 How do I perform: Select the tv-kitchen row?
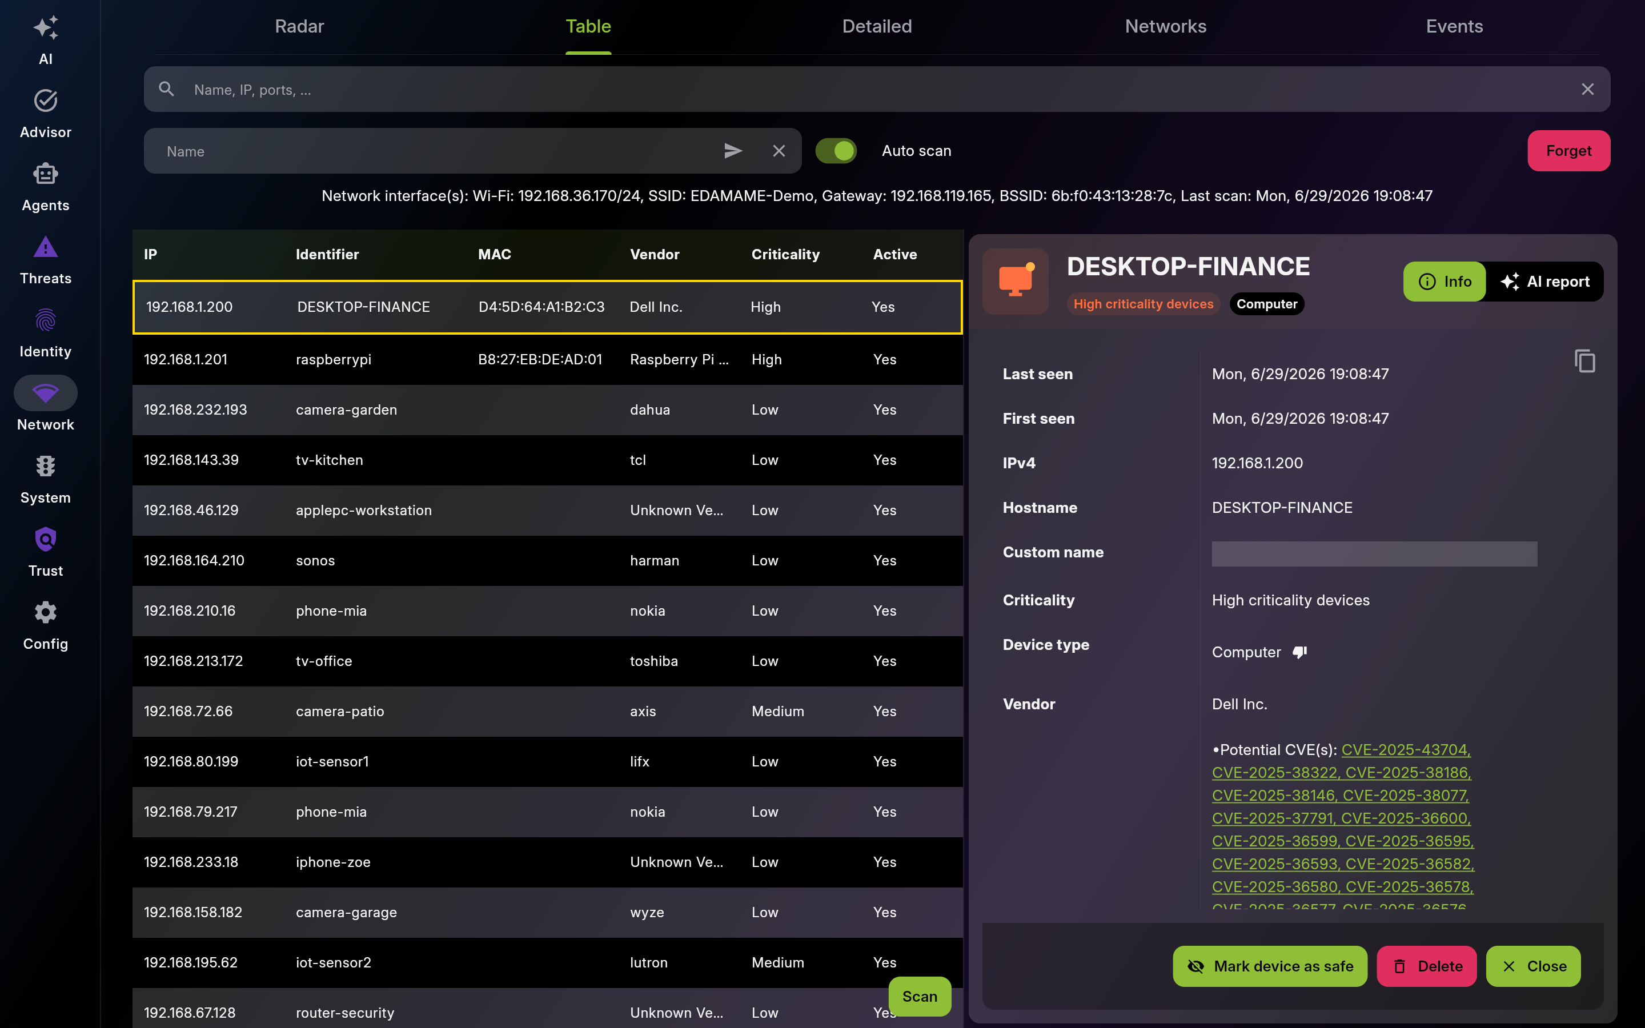[x=547, y=460]
